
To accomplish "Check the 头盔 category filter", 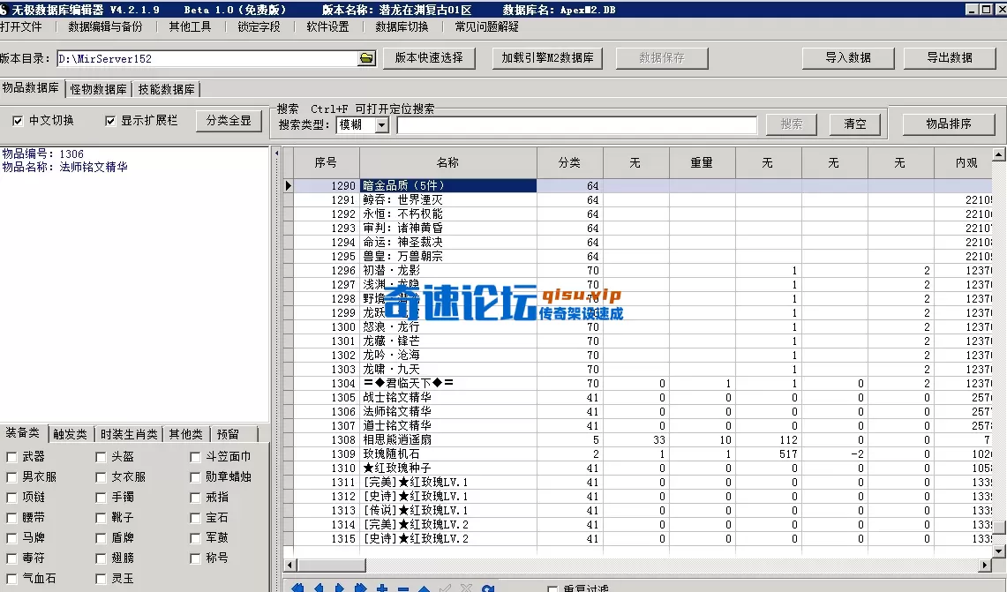I will (101, 457).
